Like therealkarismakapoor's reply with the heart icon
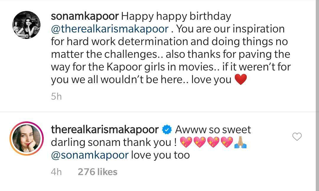Screen dimensions: 319x191 click(x=297, y=136)
